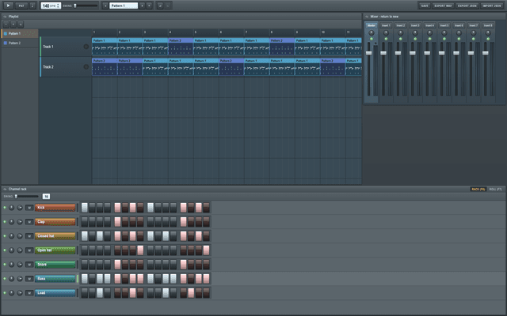The height and width of the screenshot is (316, 507).
Task: Start playback with the Play button
Action: click(x=8, y=6)
